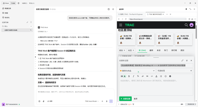Screen dimensions: 198x107
Task: Send message with arrow button
Action: tap(111, 101)
